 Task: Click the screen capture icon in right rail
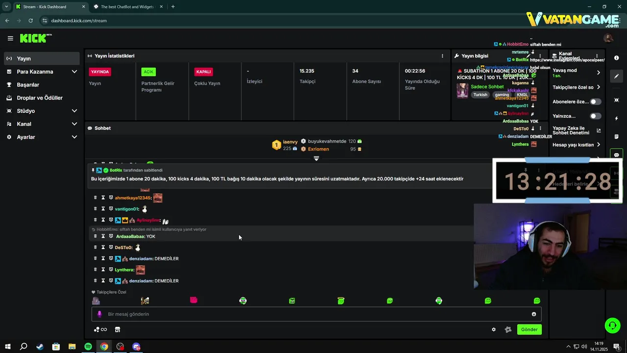[616, 100]
